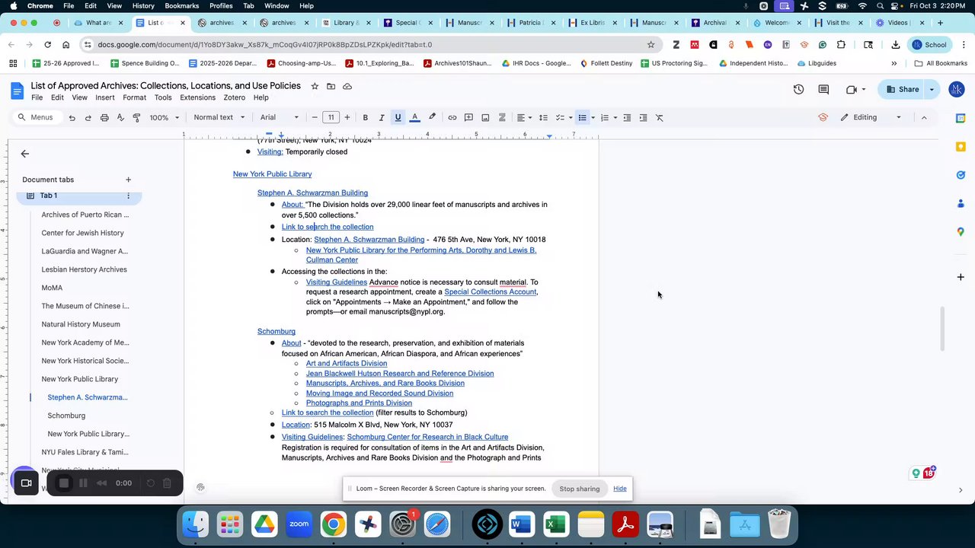The image size is (975, 548).
Task: Toggle the bulleted list button
Action: [582, 118]
